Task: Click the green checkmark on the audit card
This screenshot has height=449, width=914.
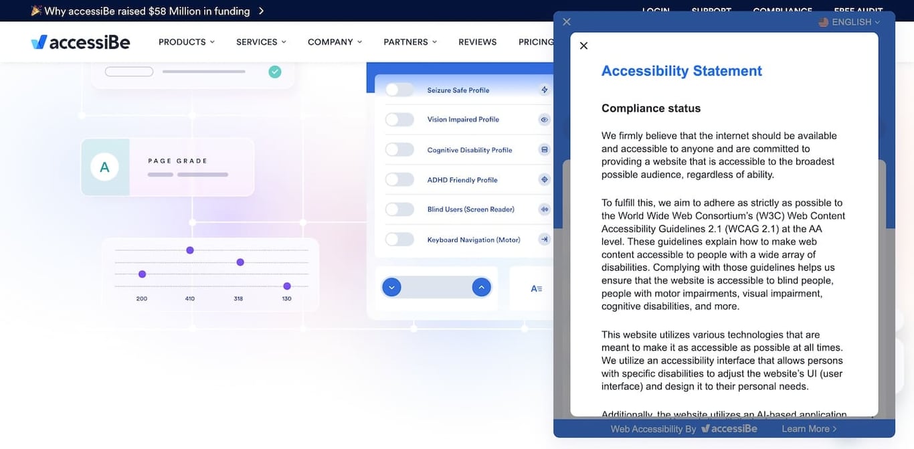Action: click(274, 71)
